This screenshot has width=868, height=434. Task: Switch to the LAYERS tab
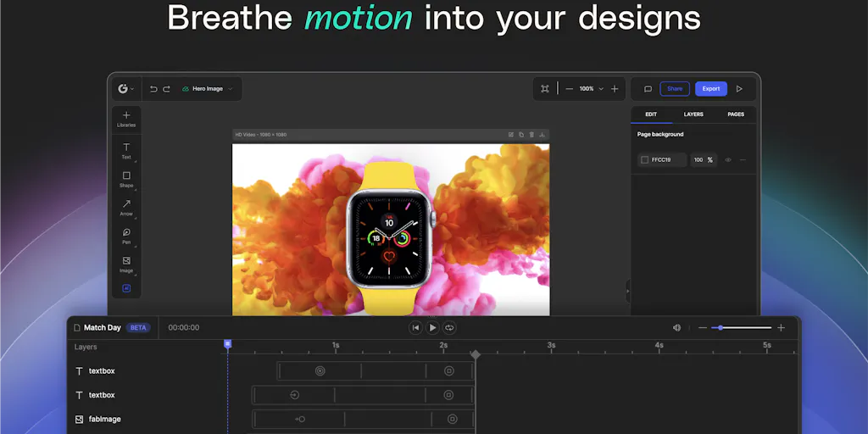(x=693, y=114)
